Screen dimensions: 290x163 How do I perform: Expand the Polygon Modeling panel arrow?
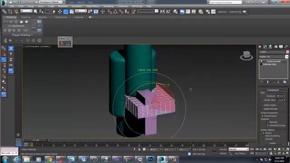click(x=32, y=35)
